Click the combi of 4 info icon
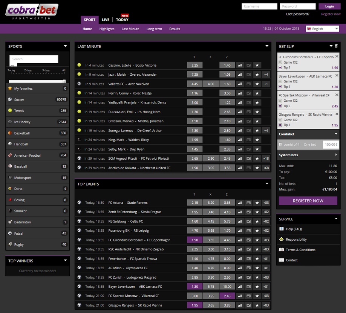Viewport: 346px width, 313px height. (x=281, y=144)
